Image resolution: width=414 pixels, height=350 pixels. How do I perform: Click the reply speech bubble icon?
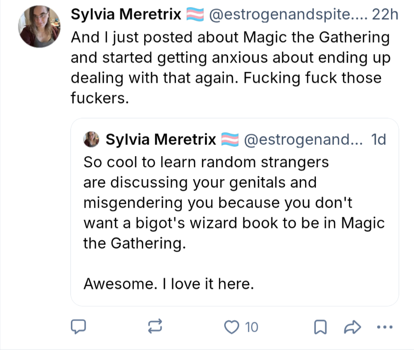(x=79, y=327)
